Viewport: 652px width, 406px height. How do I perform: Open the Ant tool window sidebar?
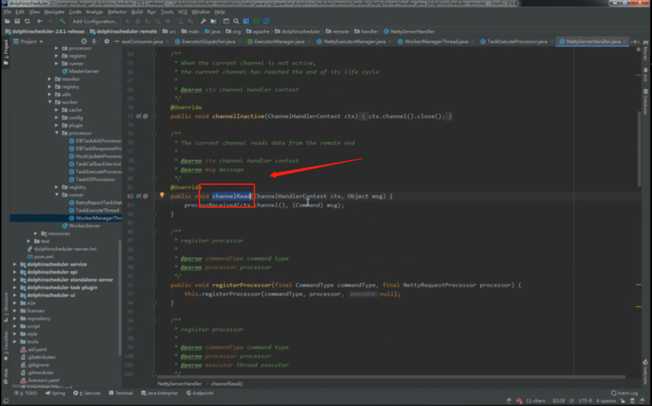(646, 75)
